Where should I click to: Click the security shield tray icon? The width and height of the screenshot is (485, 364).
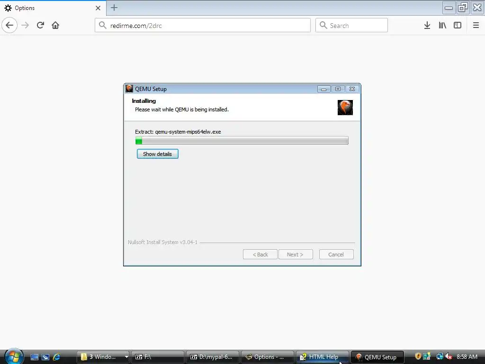pyautogui.click(x=418, y=356)
